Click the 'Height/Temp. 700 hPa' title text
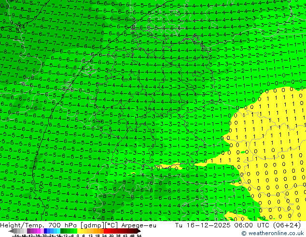The width and height of the screenshot is (306, 237). tap(40, 225)
